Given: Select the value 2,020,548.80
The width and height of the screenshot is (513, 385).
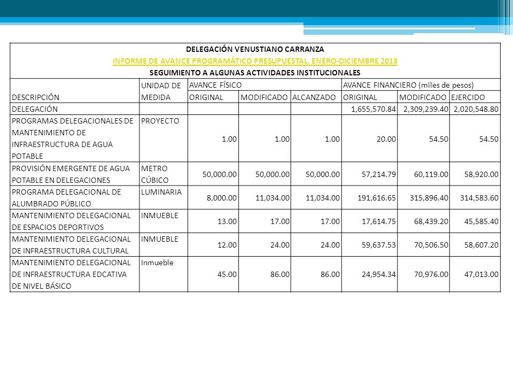Looking at the screenshot, I should pyautogui.click(x=476, y=109).
